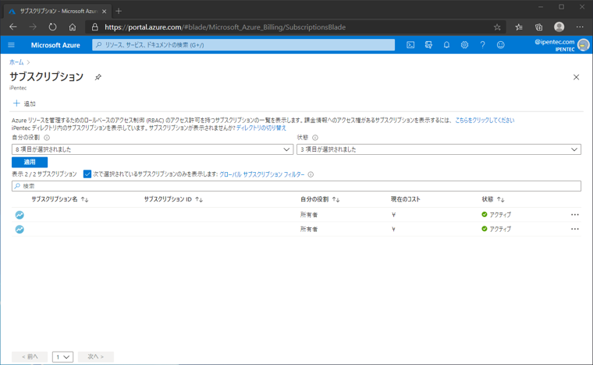The image size is (593, 365).
Task: Go to browser home page
Action: point(73,26)
